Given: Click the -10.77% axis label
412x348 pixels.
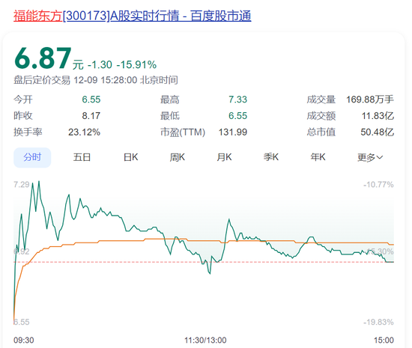Looking at the screenshot, I should 378,185.
